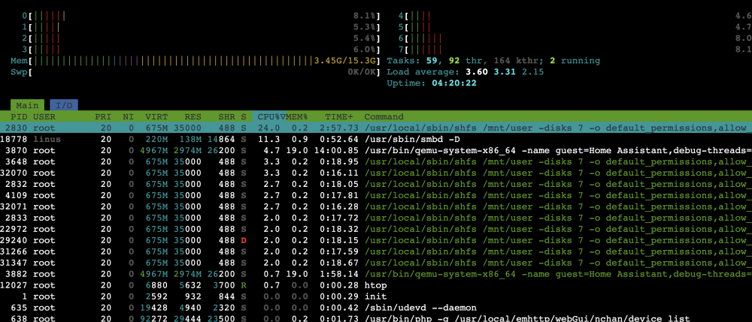Sort by the VIRT column header

click(x=156, y=117)
